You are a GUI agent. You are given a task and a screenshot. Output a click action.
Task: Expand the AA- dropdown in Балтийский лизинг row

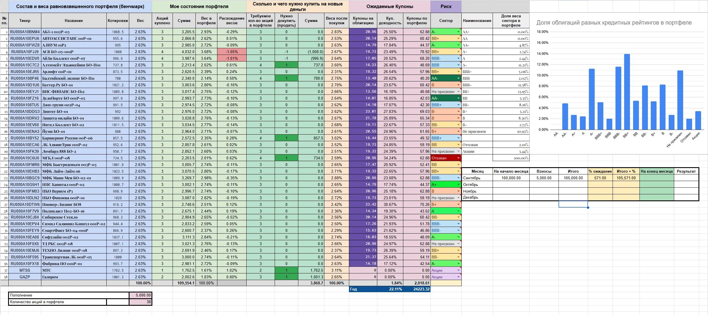(459, 78)
